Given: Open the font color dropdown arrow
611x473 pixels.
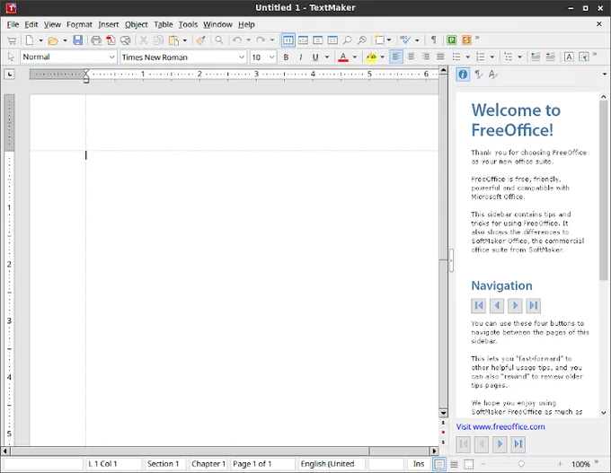Looking at the screenshot, I should (x=355, y=57).
